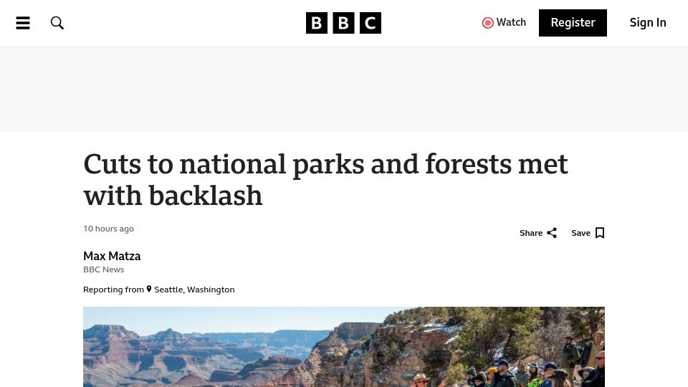Click the Sign In link
This screenshot has width=688, height=387.
648,23
